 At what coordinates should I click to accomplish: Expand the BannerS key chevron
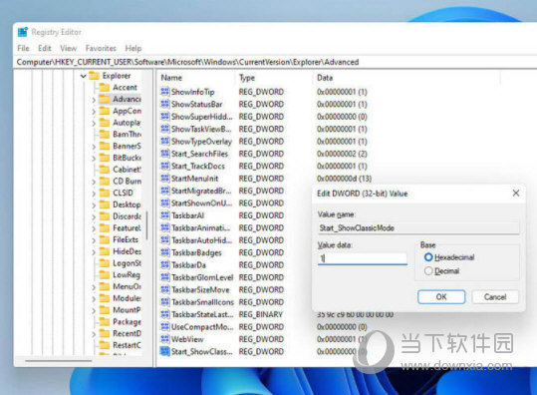pos(94,147)
